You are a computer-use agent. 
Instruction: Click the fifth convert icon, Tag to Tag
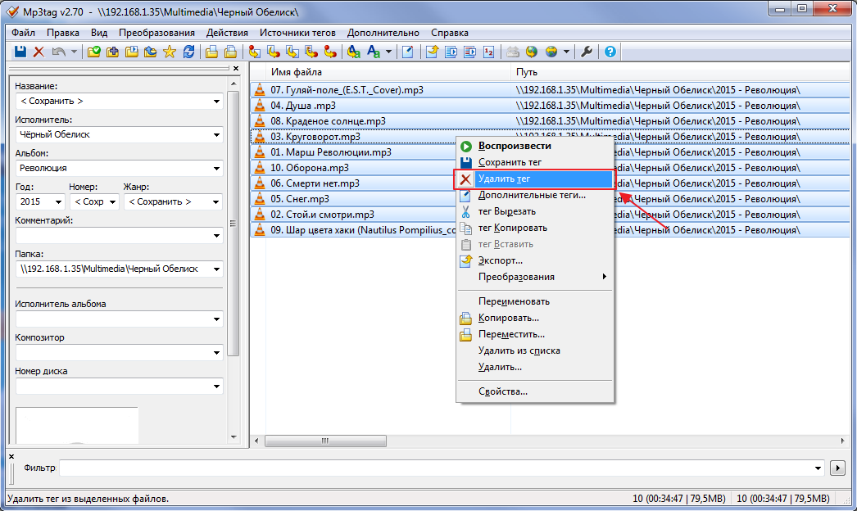(330, 52)
